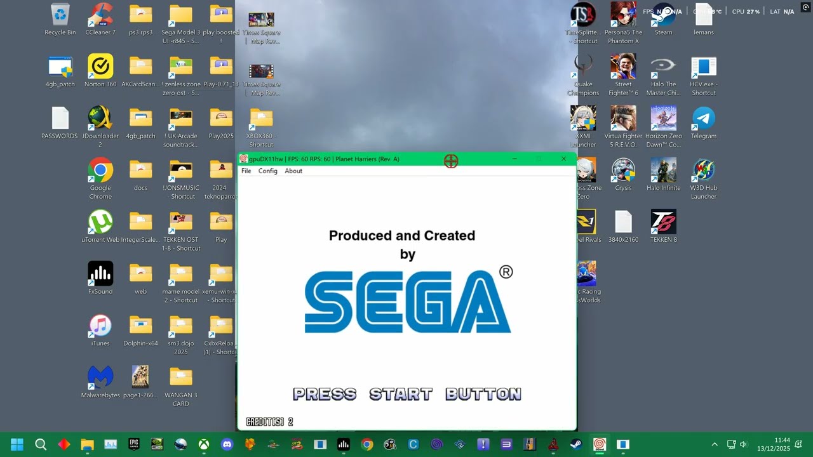The width and height of the screenshot is (813, 457).
Task: Open Steam from the taskbar
Action: pyautogui.click(x=576, y=444)
